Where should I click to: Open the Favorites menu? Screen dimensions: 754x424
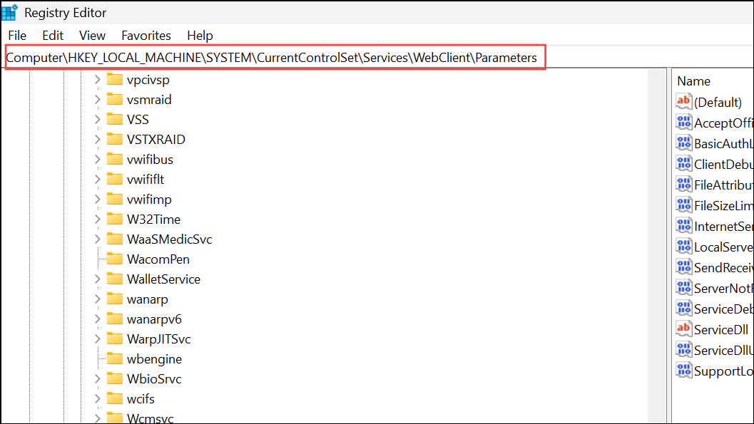(146, 36)
